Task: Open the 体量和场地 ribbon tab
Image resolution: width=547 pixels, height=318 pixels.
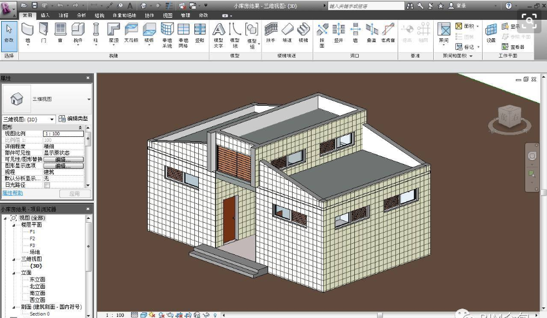Action: [124, 16]
